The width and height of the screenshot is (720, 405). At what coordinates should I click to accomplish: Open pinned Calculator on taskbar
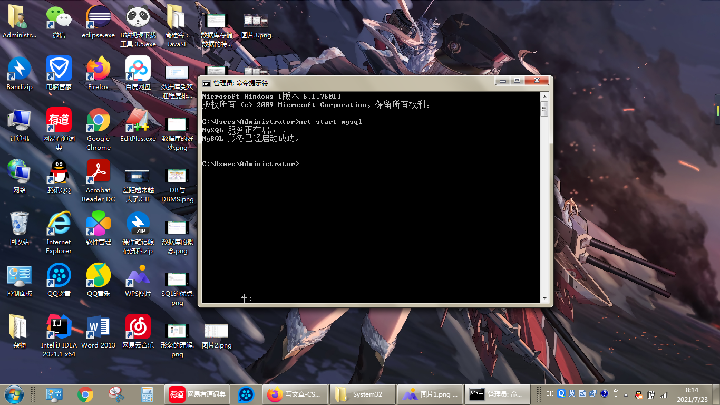(x=147, y=394)
